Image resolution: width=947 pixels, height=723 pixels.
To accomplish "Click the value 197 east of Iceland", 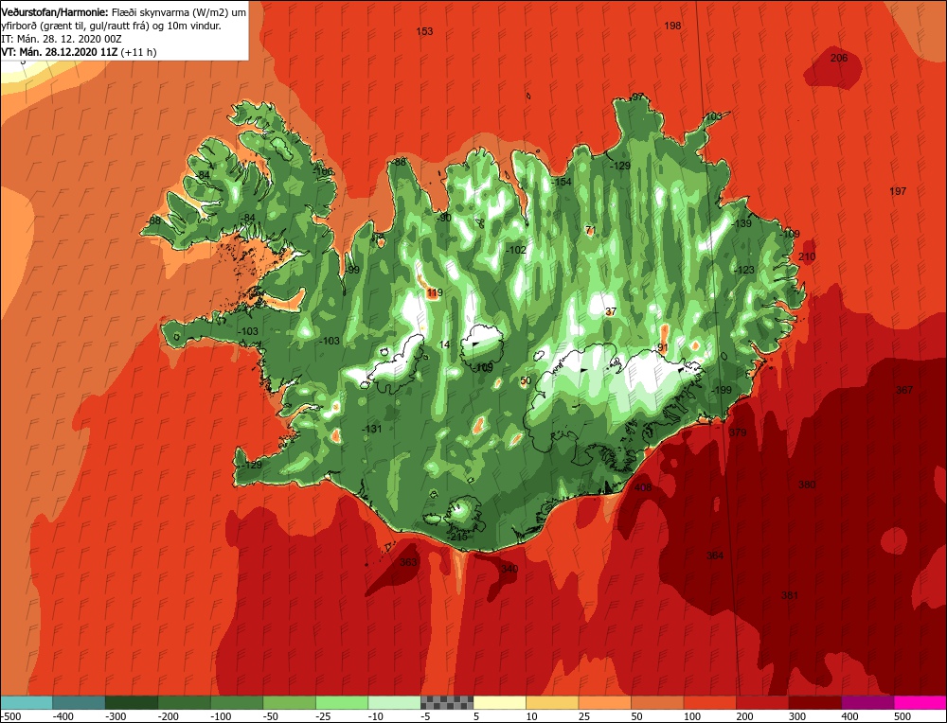I will pyautogui.click(x=898, y=191).
